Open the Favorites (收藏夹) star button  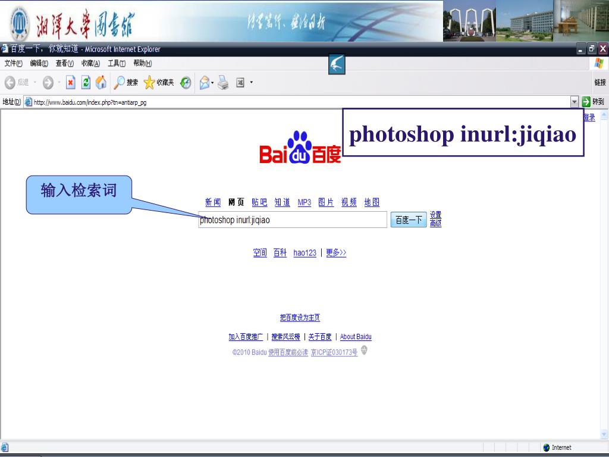pyautogui.click(x=158, y=82)
